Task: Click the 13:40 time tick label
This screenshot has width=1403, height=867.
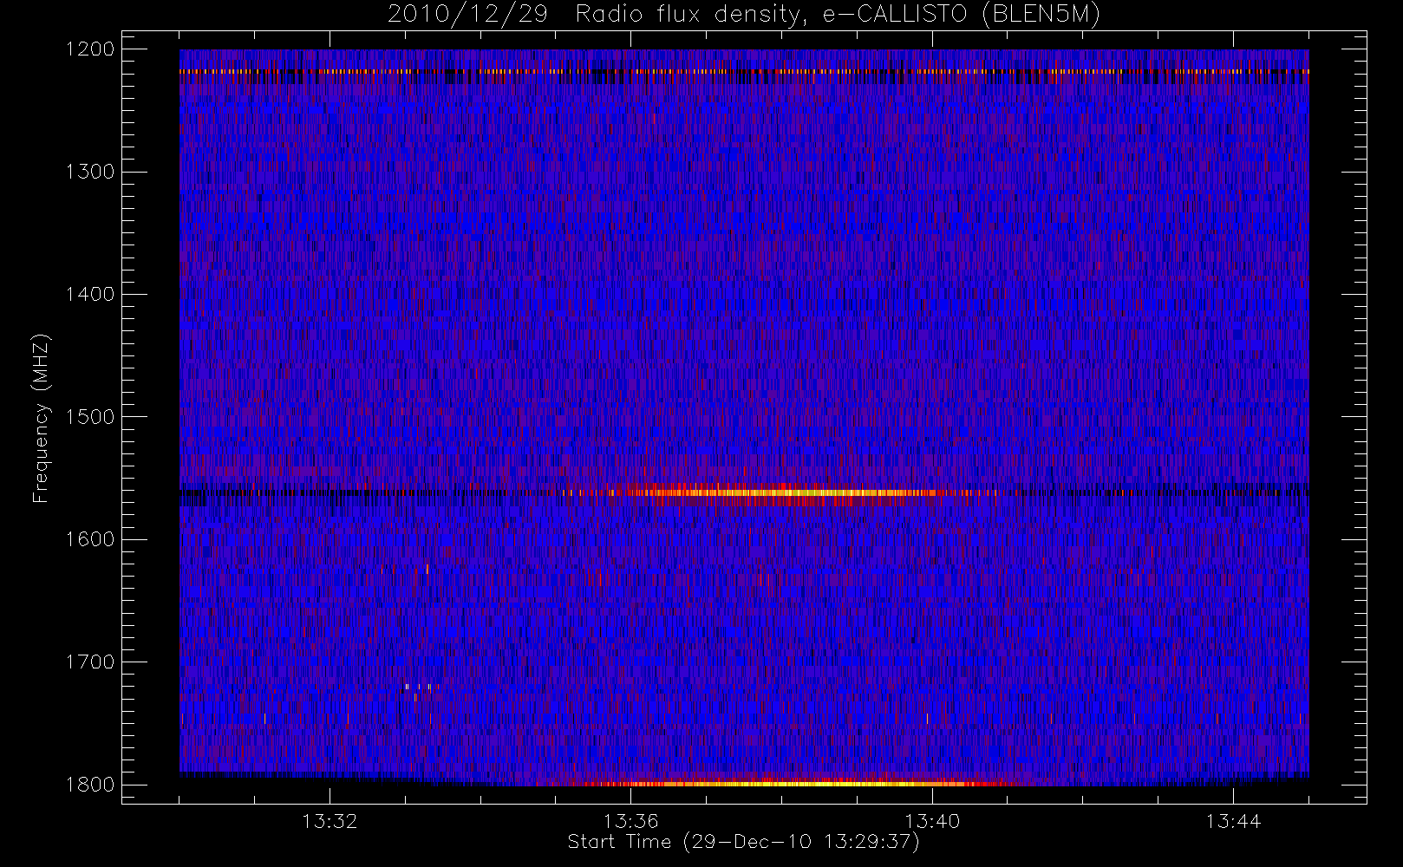Action: tap(932, 821)
